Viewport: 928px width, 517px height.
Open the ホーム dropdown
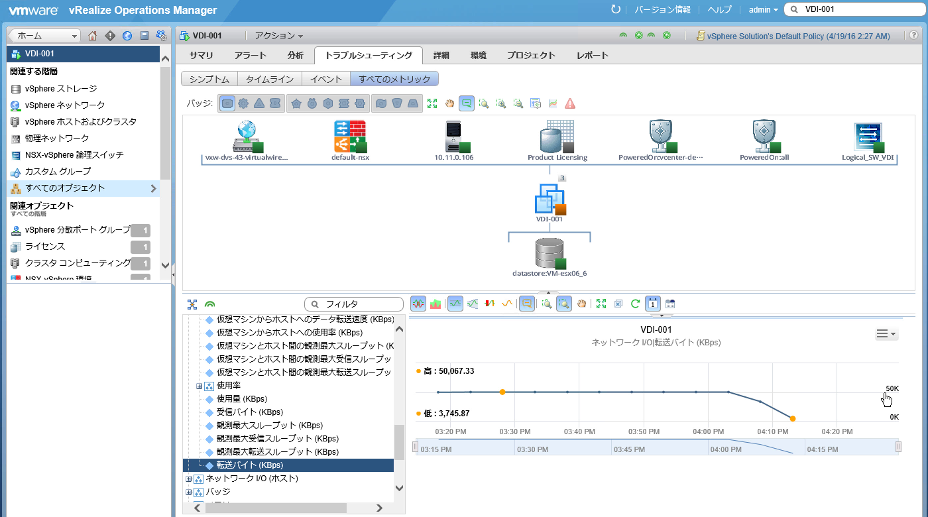[x=46, y=36]
